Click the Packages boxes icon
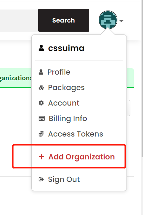 41,88
